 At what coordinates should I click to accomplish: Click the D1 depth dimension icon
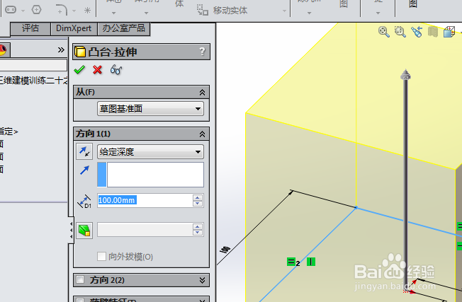click(84, 201)
